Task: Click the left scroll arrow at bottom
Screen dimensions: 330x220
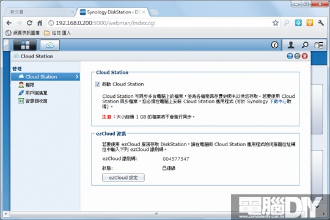Action: [x=5, y=214]
